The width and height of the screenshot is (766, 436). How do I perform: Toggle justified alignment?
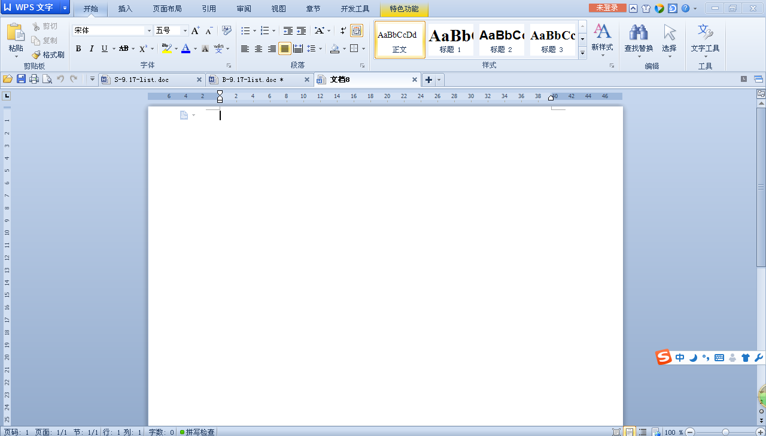(285, 48)
